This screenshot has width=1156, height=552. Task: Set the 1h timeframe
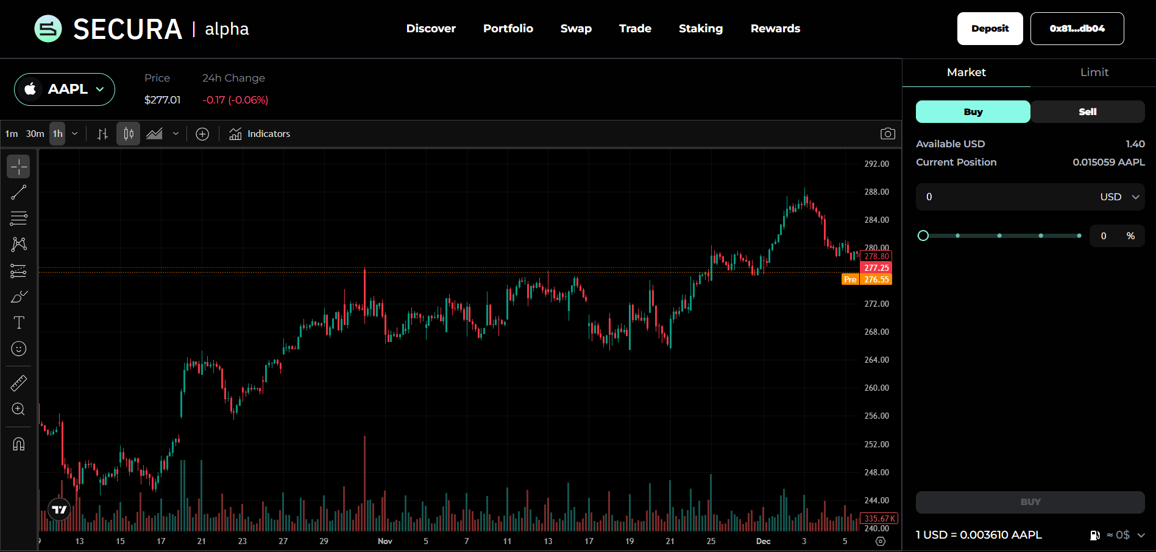(x=57, y=134)
